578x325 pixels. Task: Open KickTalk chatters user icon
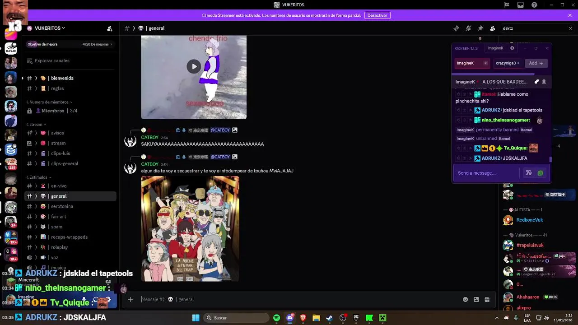tap(544, 82)
